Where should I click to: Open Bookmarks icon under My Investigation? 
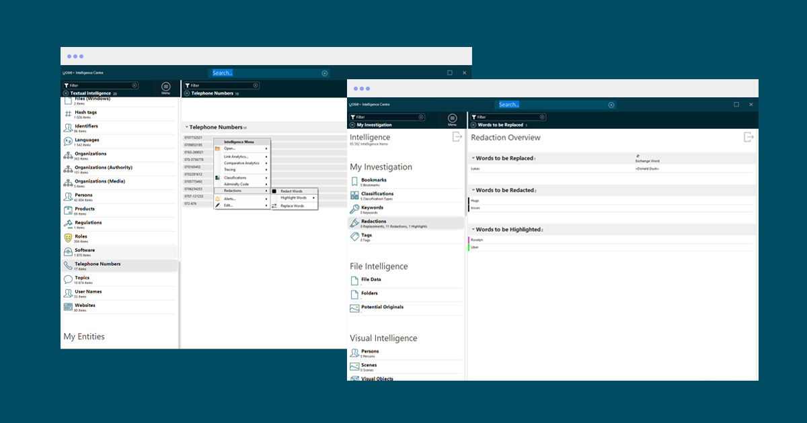[354, 182]
